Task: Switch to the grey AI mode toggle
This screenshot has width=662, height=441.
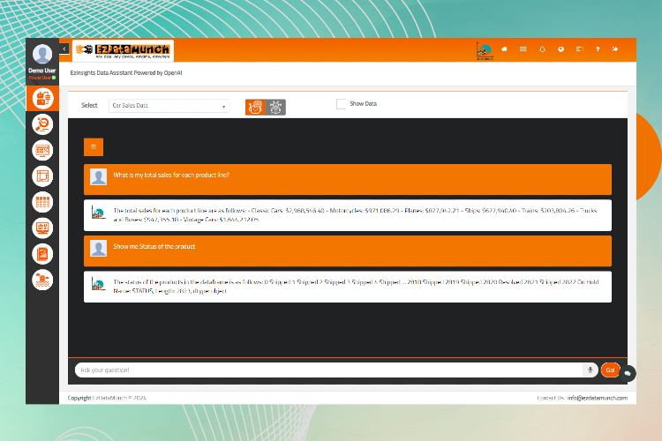Action: 275,108
